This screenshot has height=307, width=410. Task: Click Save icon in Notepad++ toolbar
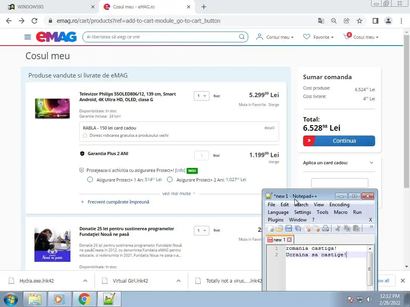289,229
